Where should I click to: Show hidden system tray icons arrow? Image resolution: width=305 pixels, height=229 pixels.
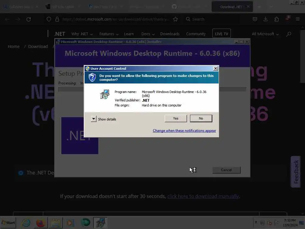[x=256, y=222]
